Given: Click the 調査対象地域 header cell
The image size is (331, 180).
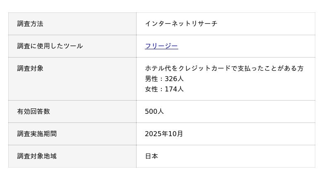Looking at the screenshot, I should pos(37,156).
